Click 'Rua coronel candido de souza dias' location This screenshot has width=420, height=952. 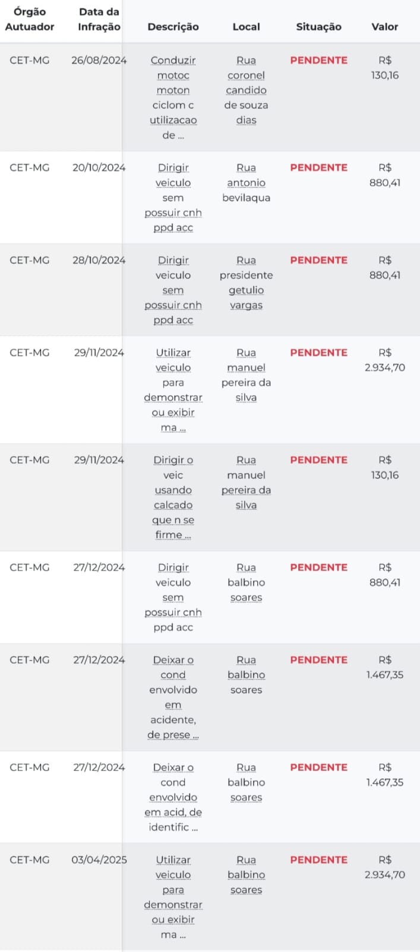point(246,90)
